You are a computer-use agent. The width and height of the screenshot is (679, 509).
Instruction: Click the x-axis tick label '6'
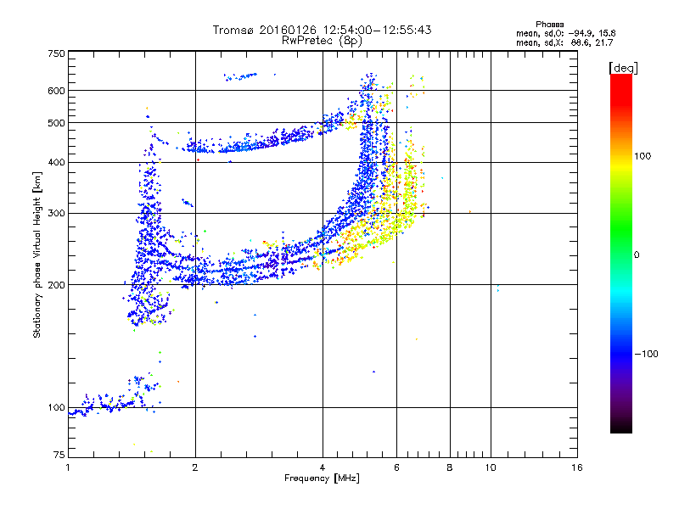click(x=396, y=467)
